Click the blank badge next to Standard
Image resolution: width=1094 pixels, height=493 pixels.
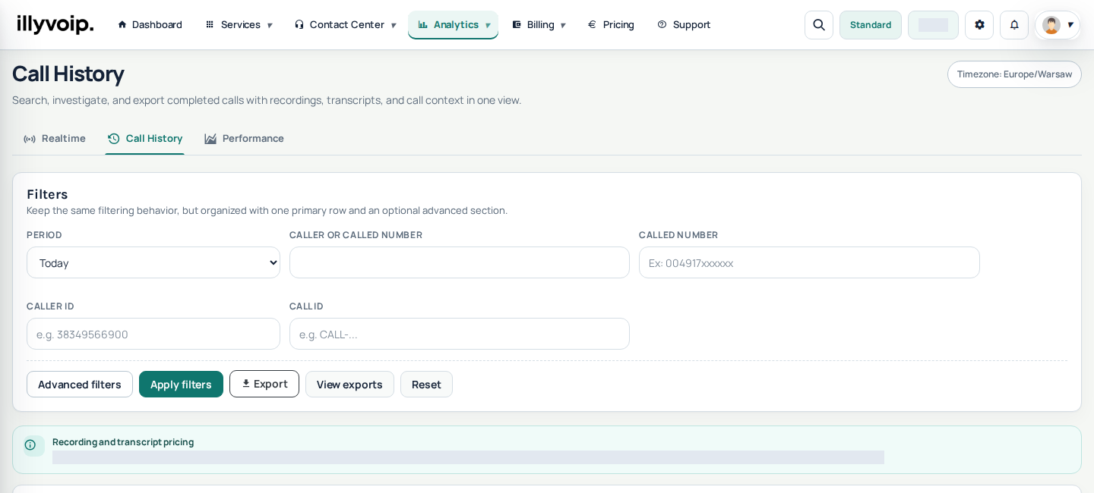(933, 25)
